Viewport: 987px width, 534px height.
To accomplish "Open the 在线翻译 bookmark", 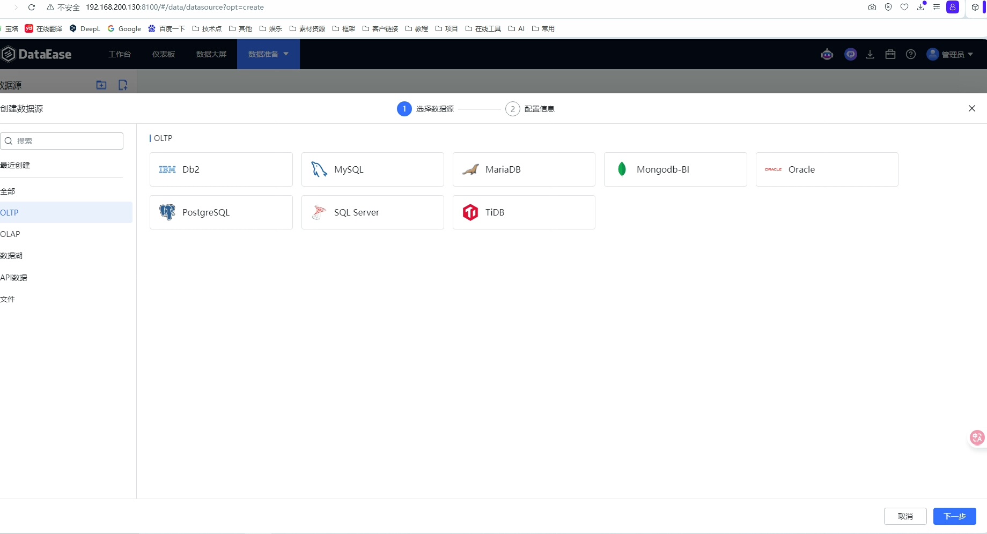I will click(43, 28).
